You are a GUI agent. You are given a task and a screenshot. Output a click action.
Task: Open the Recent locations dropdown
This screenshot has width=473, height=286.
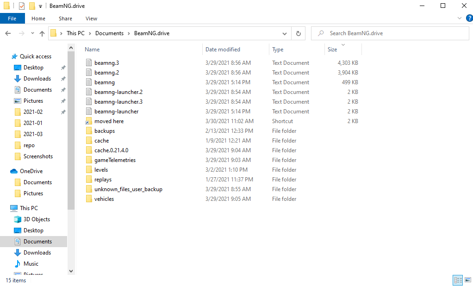tap(32, 33)
